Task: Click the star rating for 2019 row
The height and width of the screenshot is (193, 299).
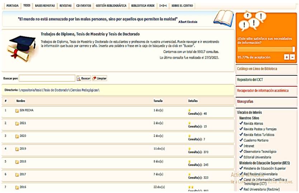Action: pyautogui.click(x=190, y=148)
